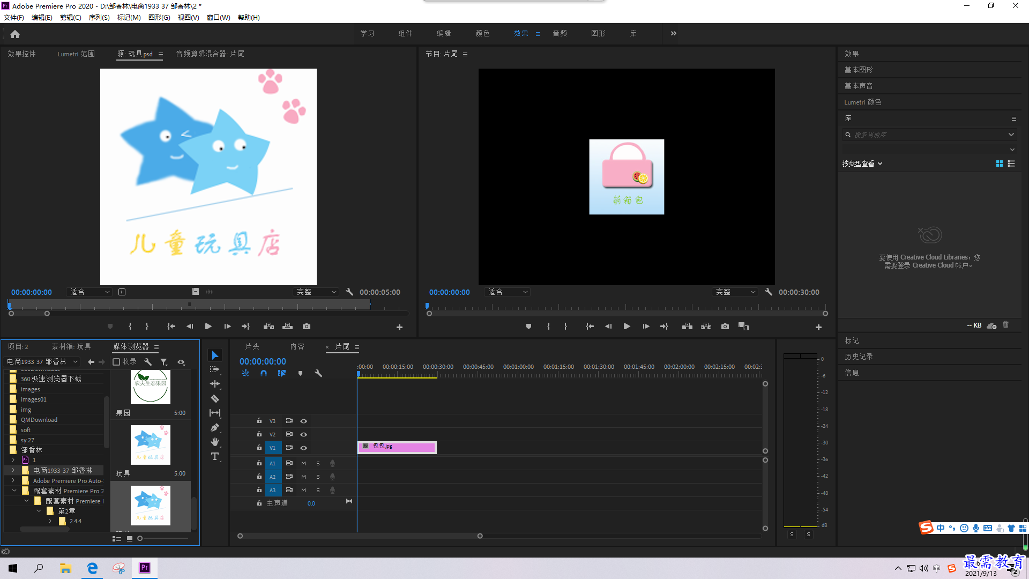Switch library to list view
Viewport: 1029px width, 579px height.
[x=1011, y=164]
